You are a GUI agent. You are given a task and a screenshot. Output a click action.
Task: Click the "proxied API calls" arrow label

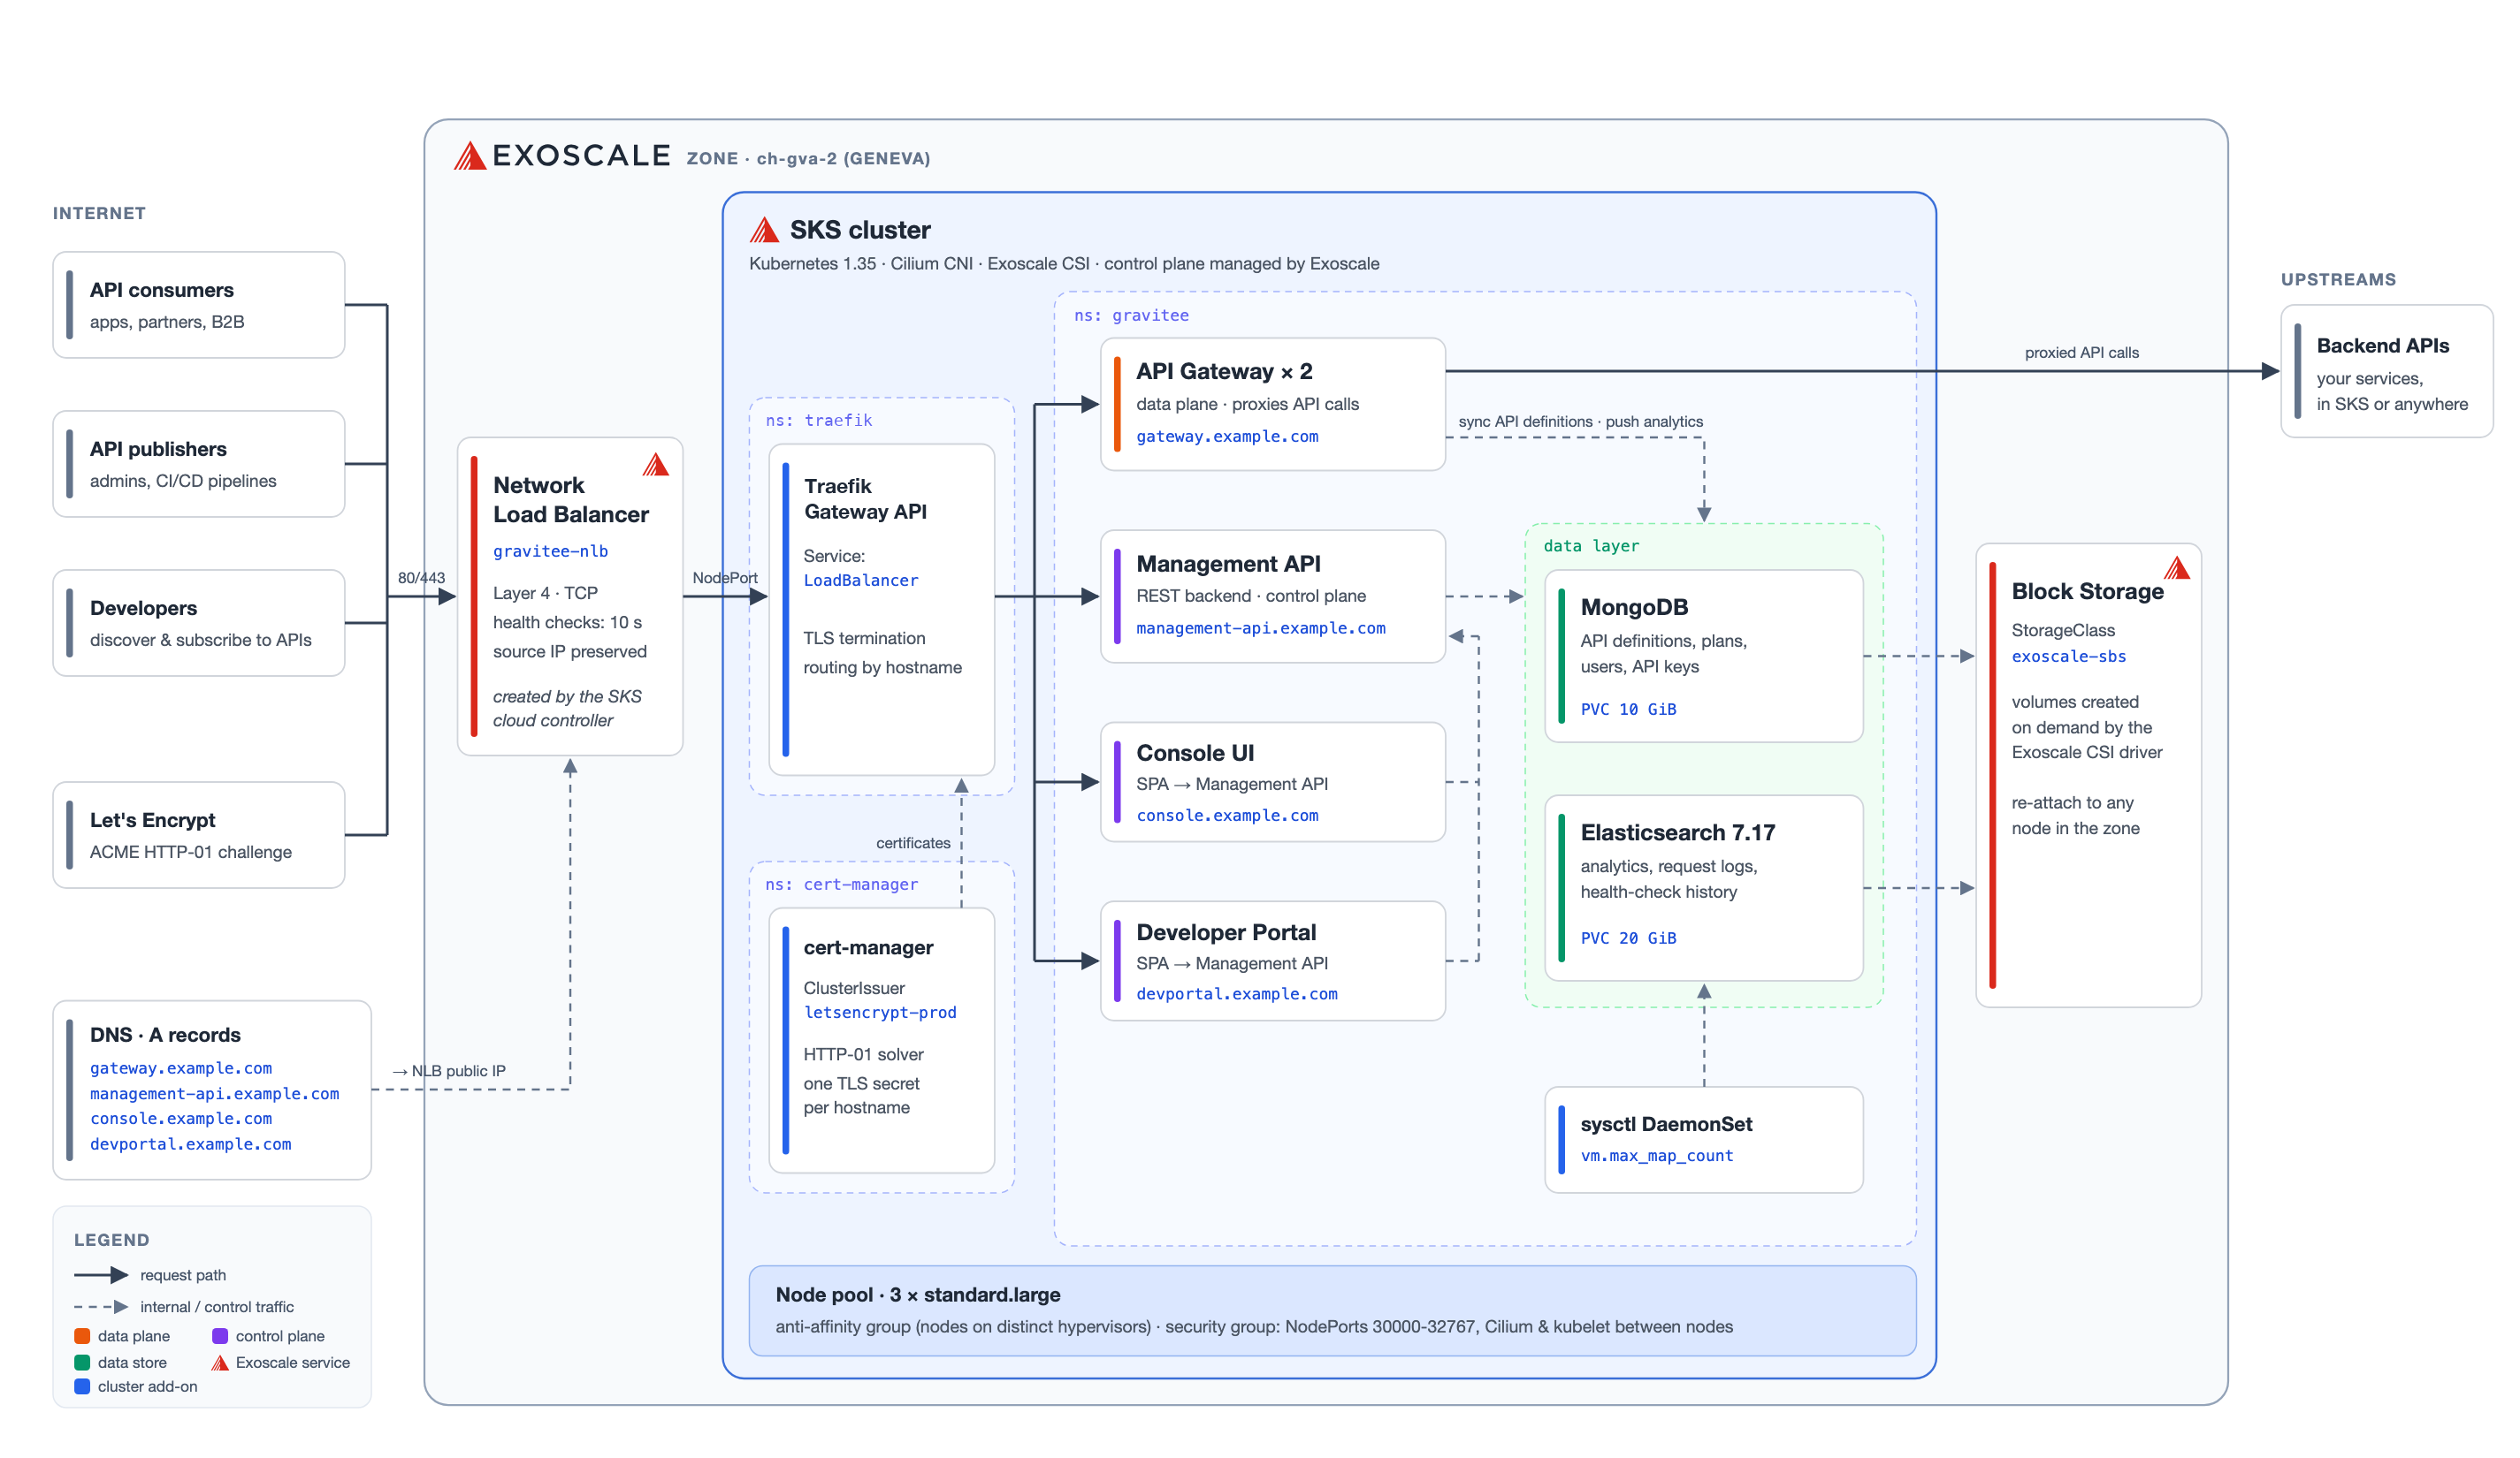[x=2082, y=353]
